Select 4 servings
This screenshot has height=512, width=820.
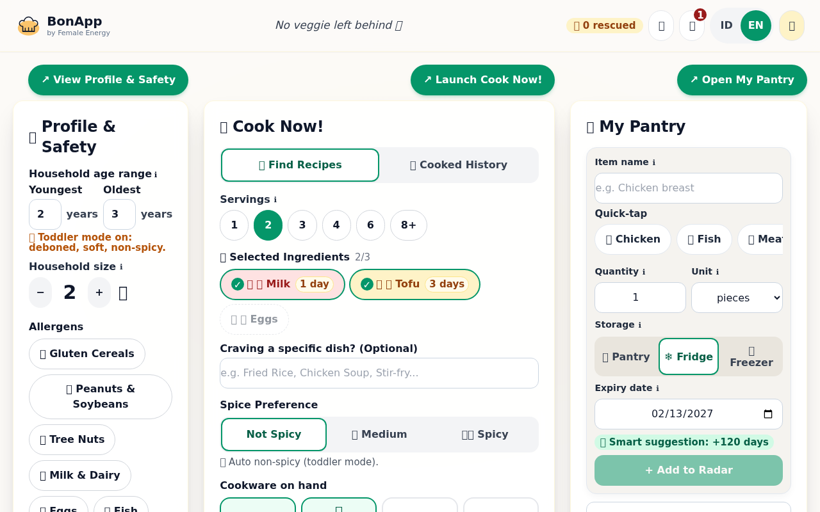tap(336, 225)
